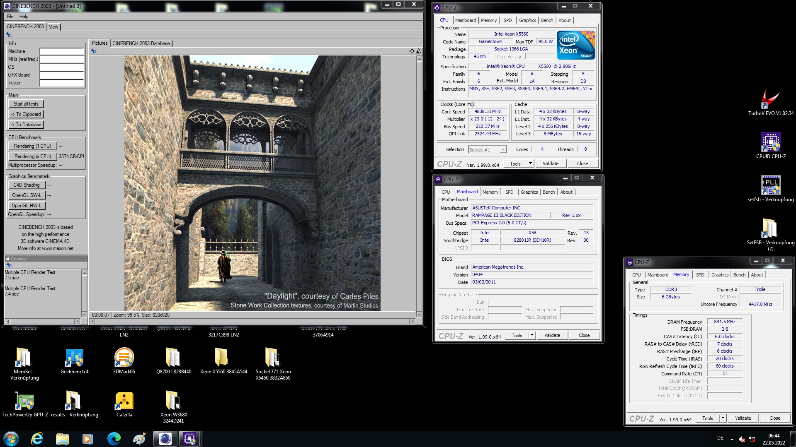Screen dimensions: 796x447
Task: Click console scrollbar up arrow
Action: (x=84, y=273)
